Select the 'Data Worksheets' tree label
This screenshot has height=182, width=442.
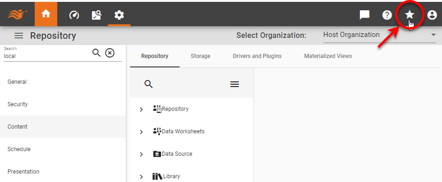[183, 131]
